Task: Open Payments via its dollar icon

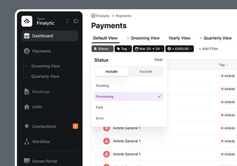Action: click(27, 51)
